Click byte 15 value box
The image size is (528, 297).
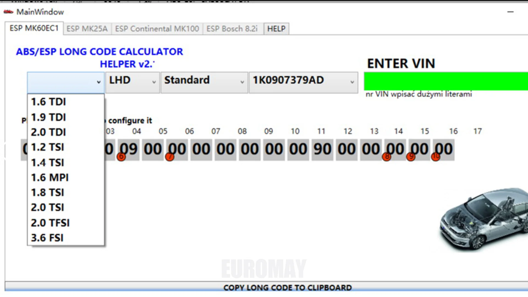pyautogui.click(x=395, y=150)
